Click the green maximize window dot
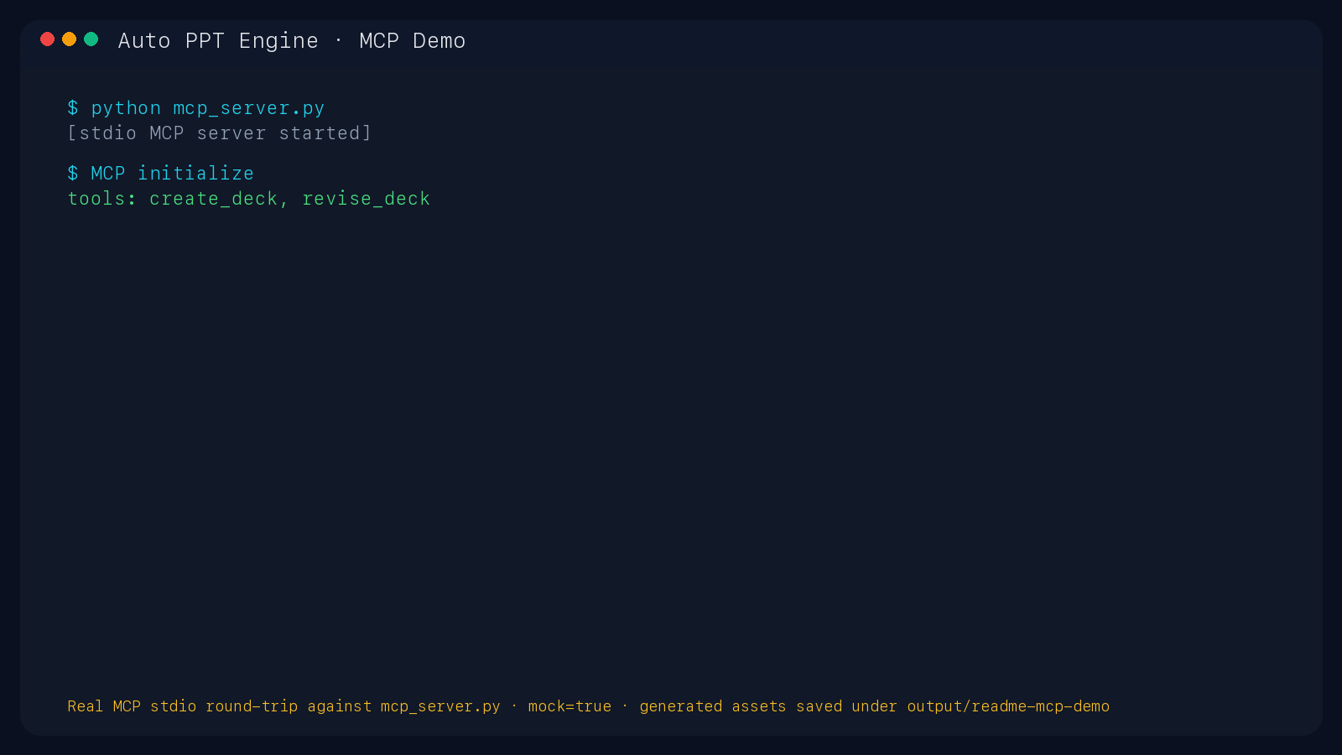This screenshot has height=755, width=1342. click(91, 39)
